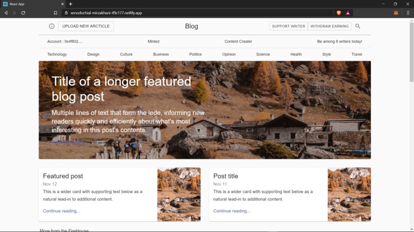Click the WITHDRAW EARNING button

(x=330, y=26)
